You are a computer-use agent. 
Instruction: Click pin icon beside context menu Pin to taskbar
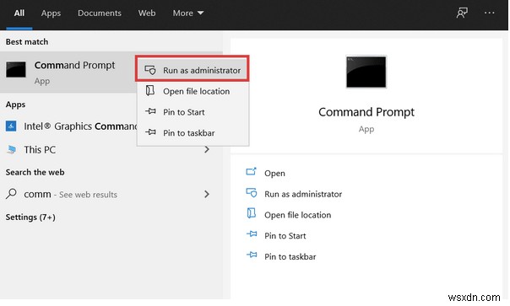tap(150, 132)
